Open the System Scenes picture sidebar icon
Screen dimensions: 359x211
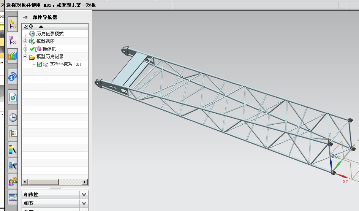[x=13, y=197]
